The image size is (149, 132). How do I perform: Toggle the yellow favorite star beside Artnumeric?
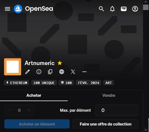tap(60, 63)
